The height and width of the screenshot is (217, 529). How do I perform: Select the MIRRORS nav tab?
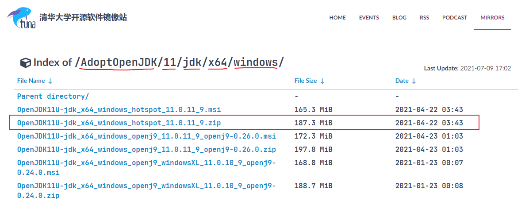coord(493,18)
